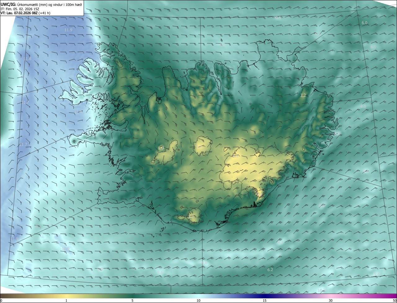Click the 5 tick on the color scale
The image size is (397, 303).
tap(132, 301)
